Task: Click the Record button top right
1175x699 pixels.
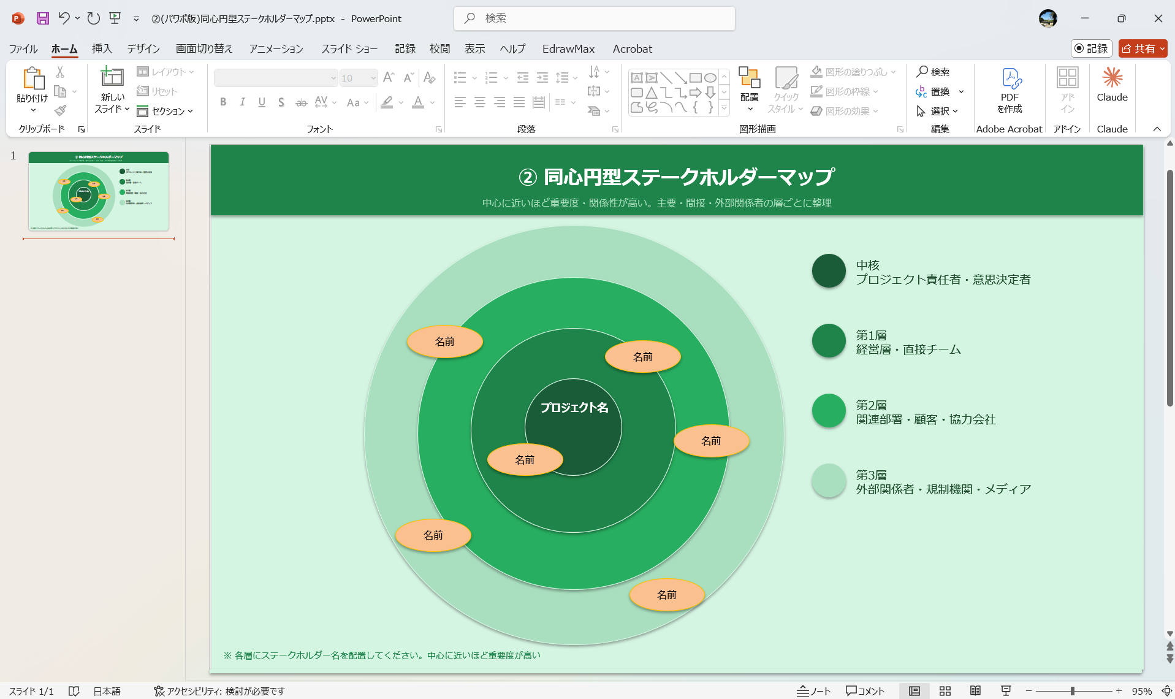Action: tap(1091, 48)
